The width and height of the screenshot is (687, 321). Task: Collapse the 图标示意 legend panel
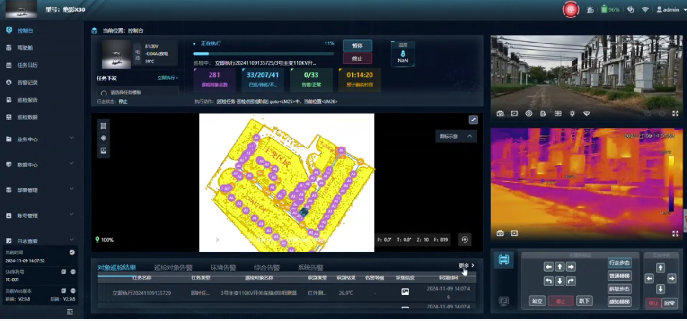(x=456, y=136)
